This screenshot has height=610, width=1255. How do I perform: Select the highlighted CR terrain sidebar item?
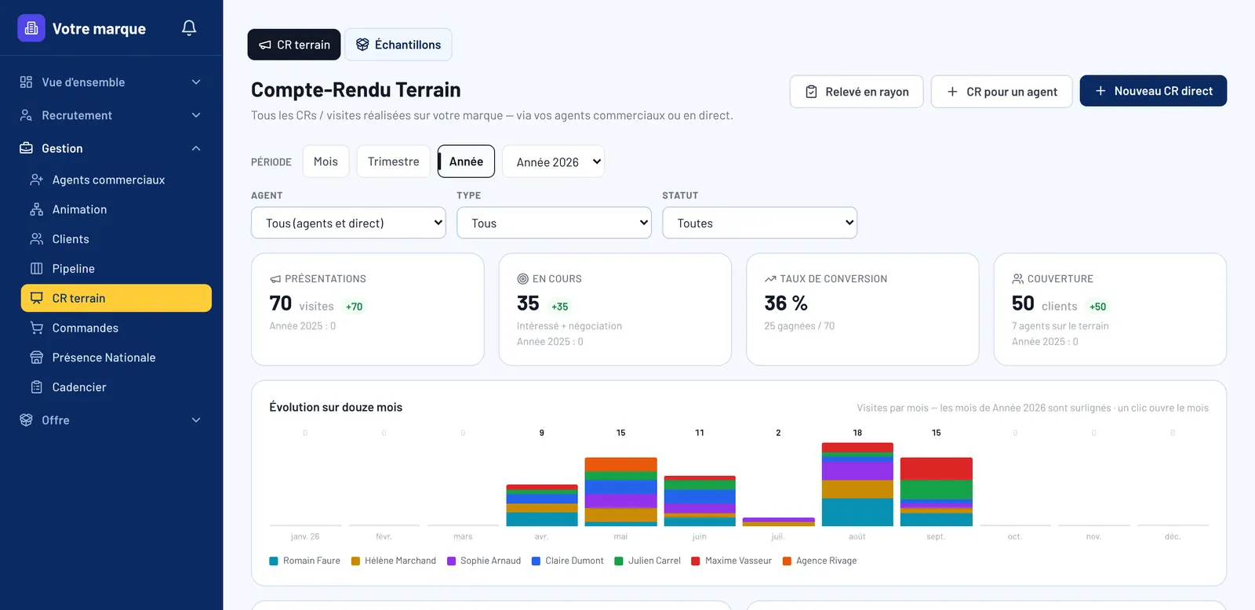tap(116, 298)
